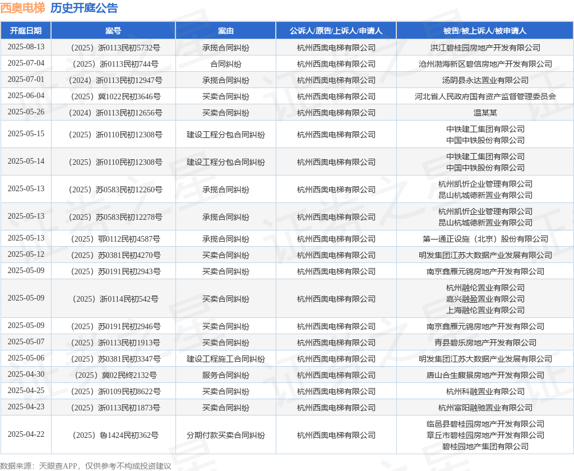The image size is (574, 471).
Task: Click the date 2025-04-25
Action: (26, 390)
